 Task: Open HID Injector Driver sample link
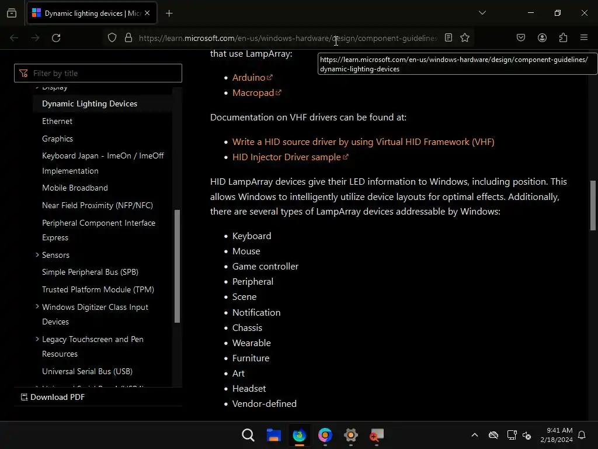pyautogui.click(x=290, y=157)
